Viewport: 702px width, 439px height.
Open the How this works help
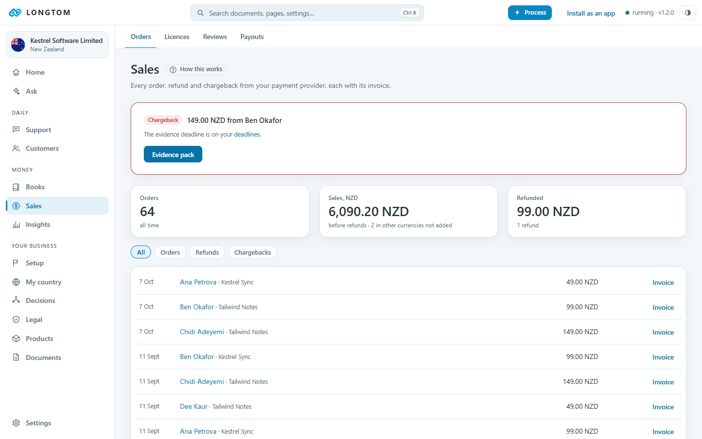197,69
